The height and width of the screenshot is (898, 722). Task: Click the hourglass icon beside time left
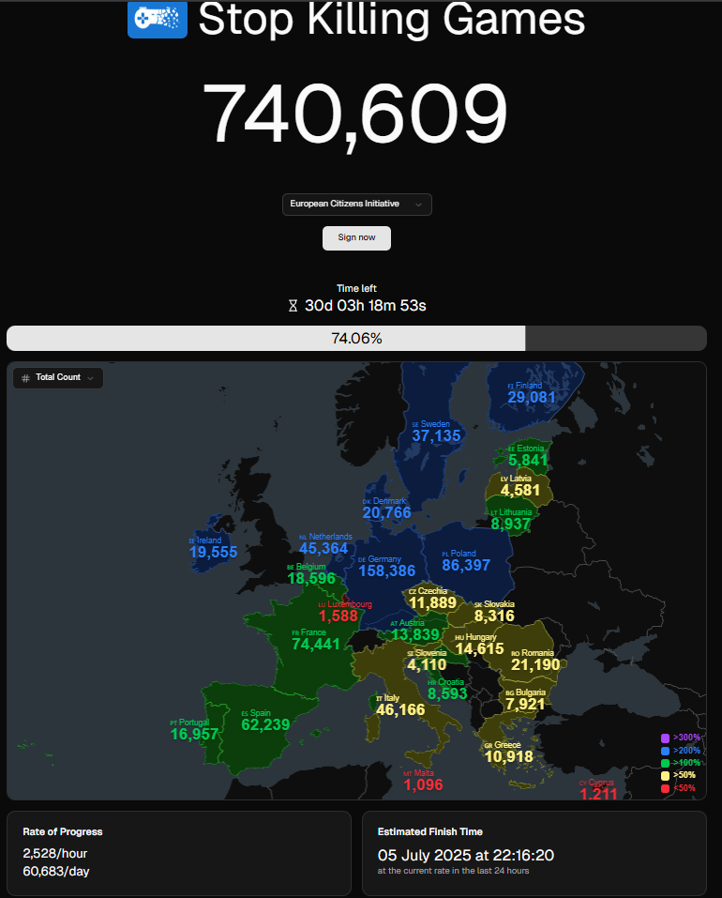pos(293,306)
